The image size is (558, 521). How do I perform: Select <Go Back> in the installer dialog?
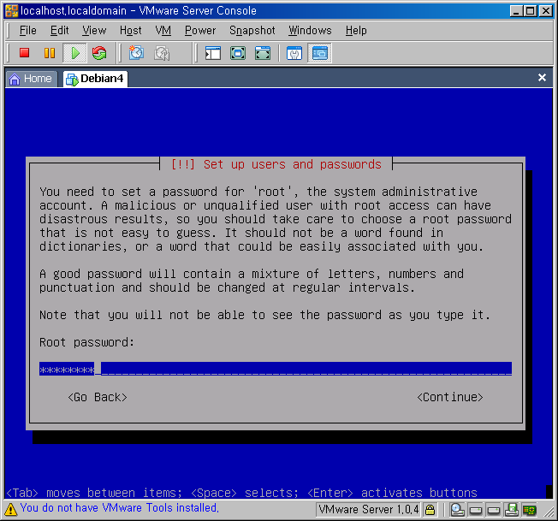click(x=98, y=397)
